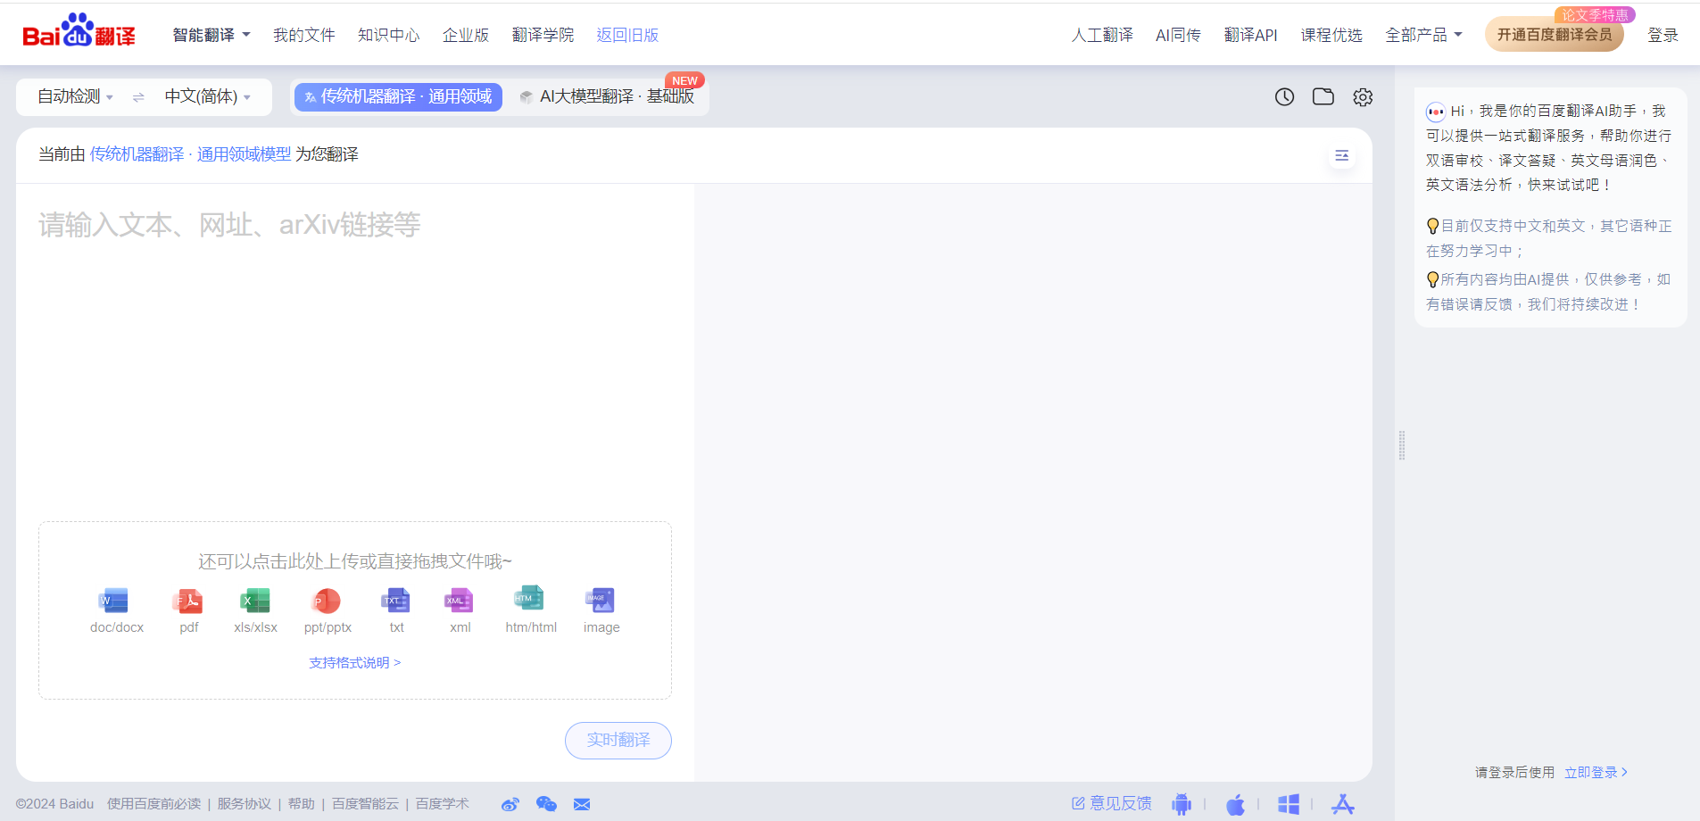Click the email envelope icon in footer

pyautogui.click(x=582, y=804)
